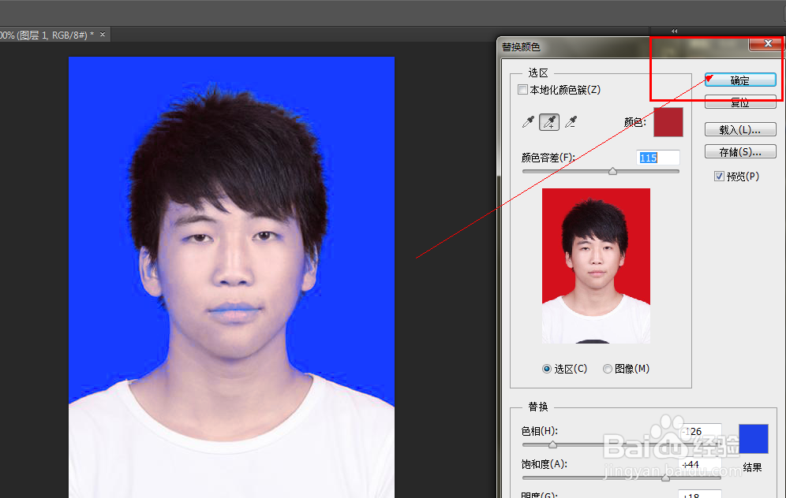Select the add-to-sample eyedropper
This screenshot has height=498, width=786.
pyautogui.click(x=549, y=121)
